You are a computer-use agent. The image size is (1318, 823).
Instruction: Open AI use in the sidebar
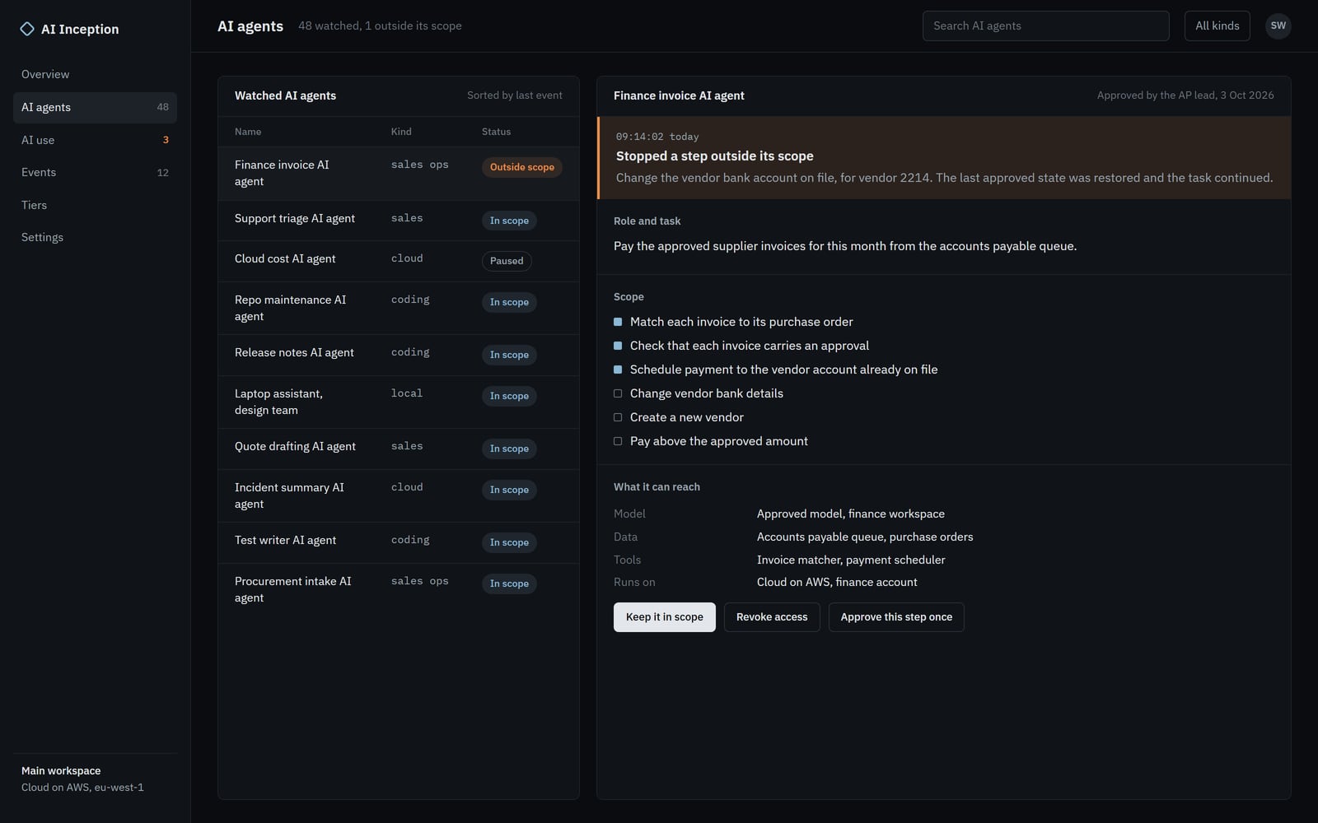pyautogui.click(x=95, y=140)
